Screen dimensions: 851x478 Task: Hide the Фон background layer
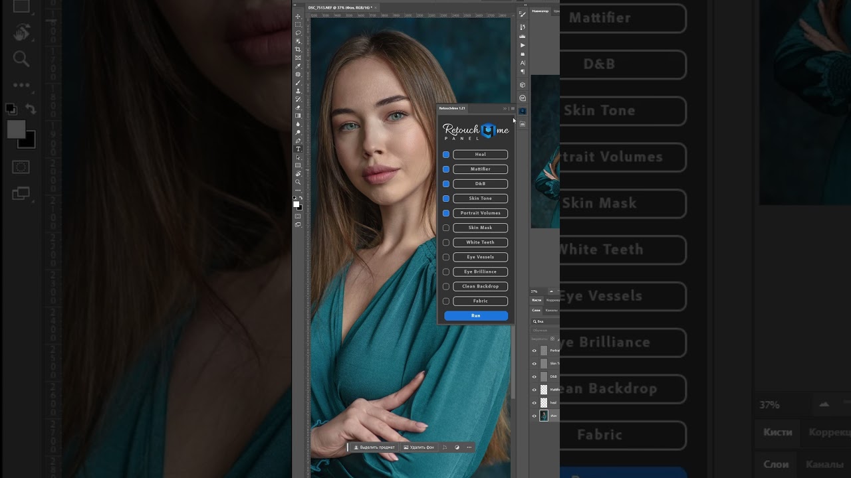tap(534, 416)
